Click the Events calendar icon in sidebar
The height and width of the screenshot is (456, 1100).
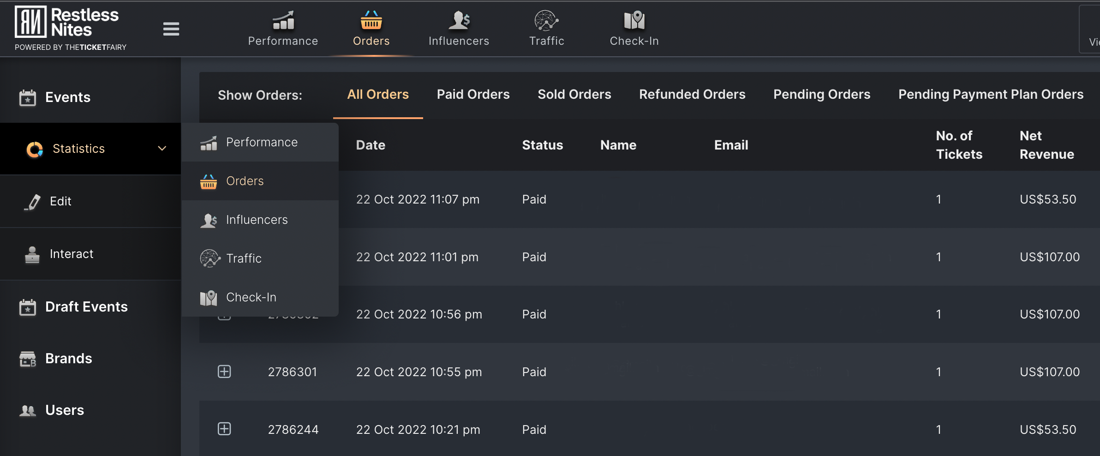click(28, 97)
